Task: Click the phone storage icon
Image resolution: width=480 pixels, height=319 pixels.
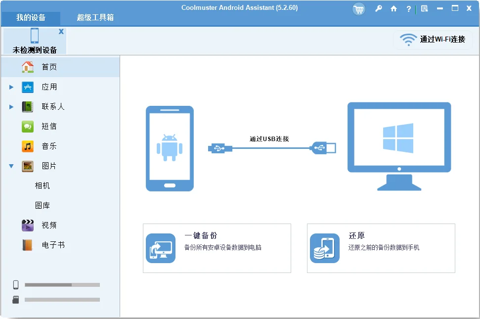Action: [16, 285]
